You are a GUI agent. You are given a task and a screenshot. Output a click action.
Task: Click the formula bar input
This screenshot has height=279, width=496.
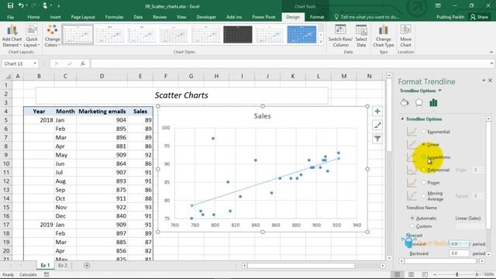[290, 64]
